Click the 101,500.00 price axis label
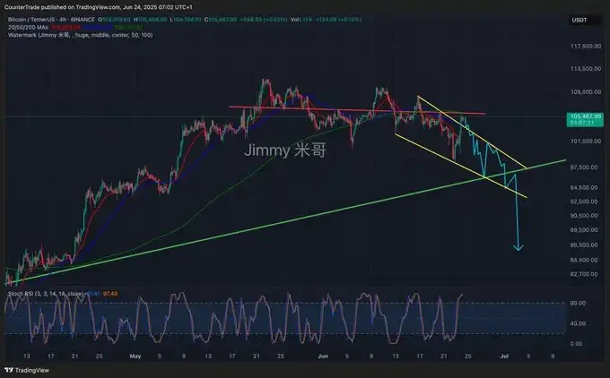 (x=586, y=141)
